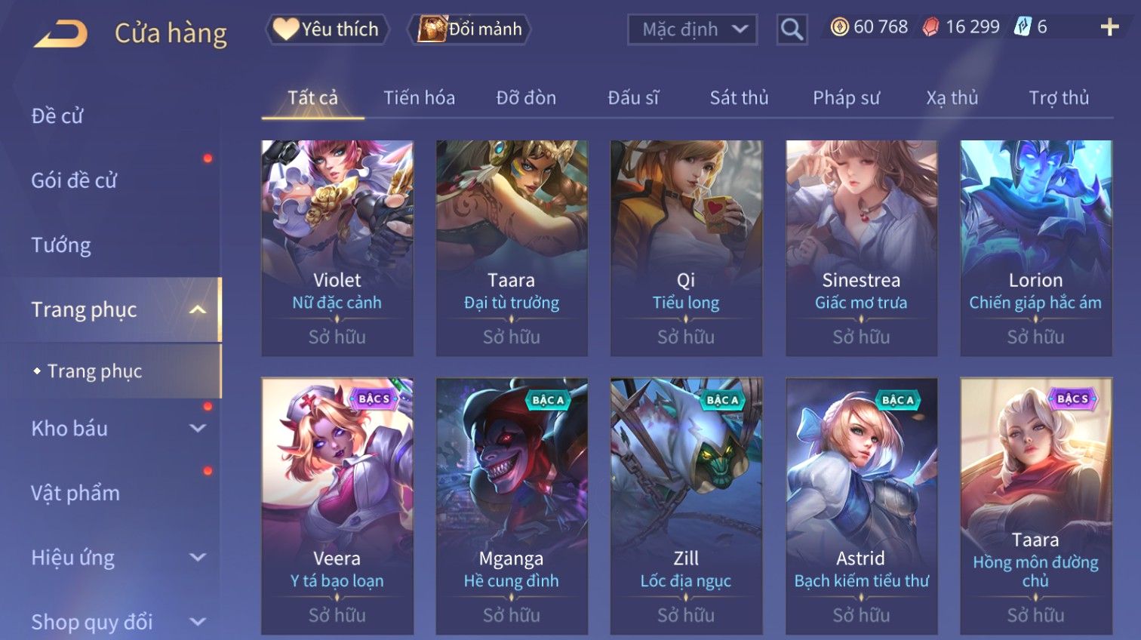This screenshot has height=640, width=1141.
Task: Expand the Hiệu ứng sidebar section
Action: tap(198, 557)
